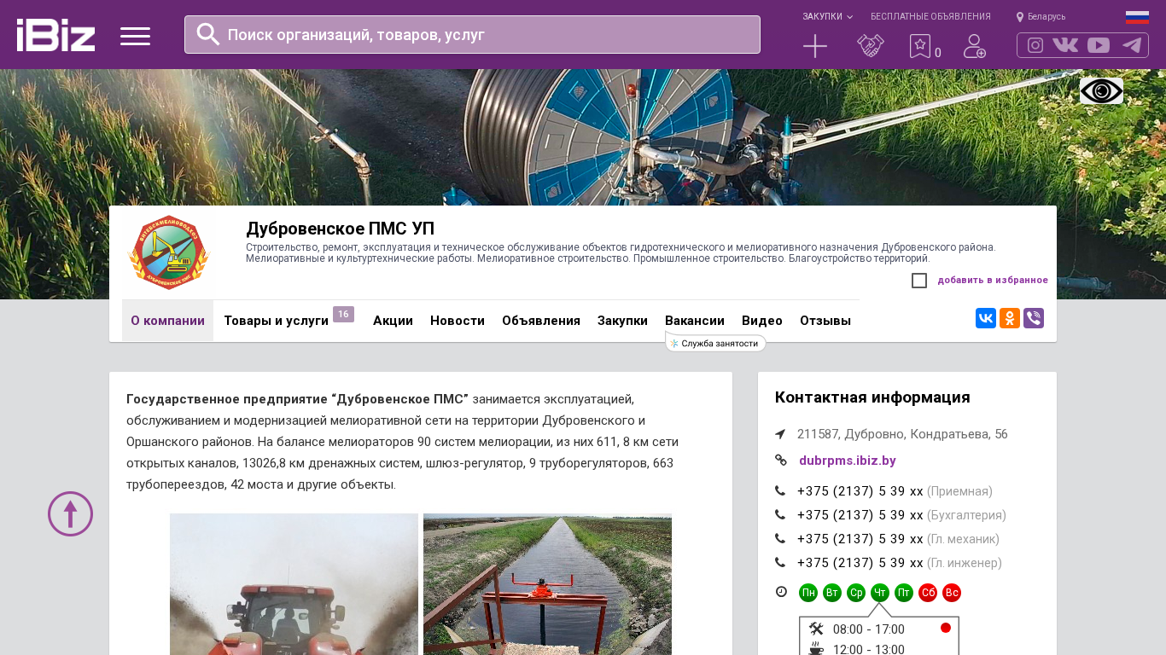Click the Контактная информация heading
The image size is (1166, 655).
pyautogui.click(x=872, y=397)
